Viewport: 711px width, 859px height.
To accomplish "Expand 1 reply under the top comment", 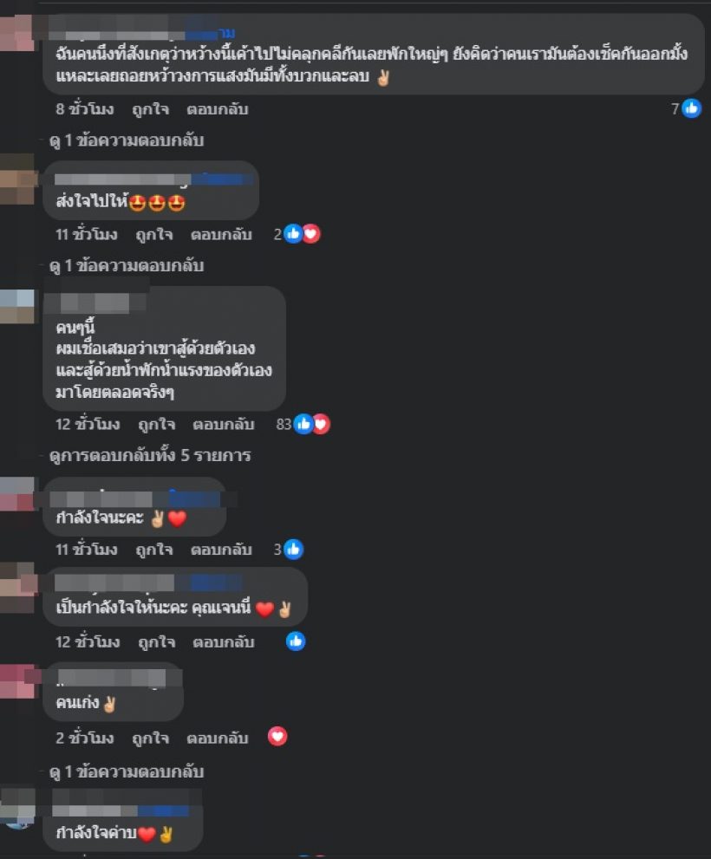I will [x=127, y=140].
